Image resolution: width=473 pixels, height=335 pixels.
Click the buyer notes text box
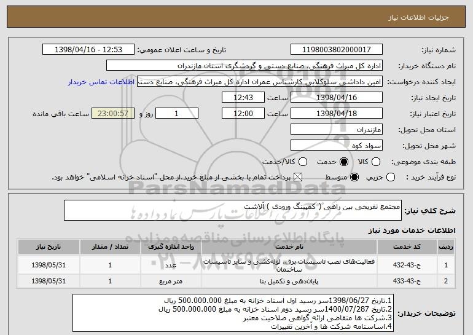click(233, 313)
